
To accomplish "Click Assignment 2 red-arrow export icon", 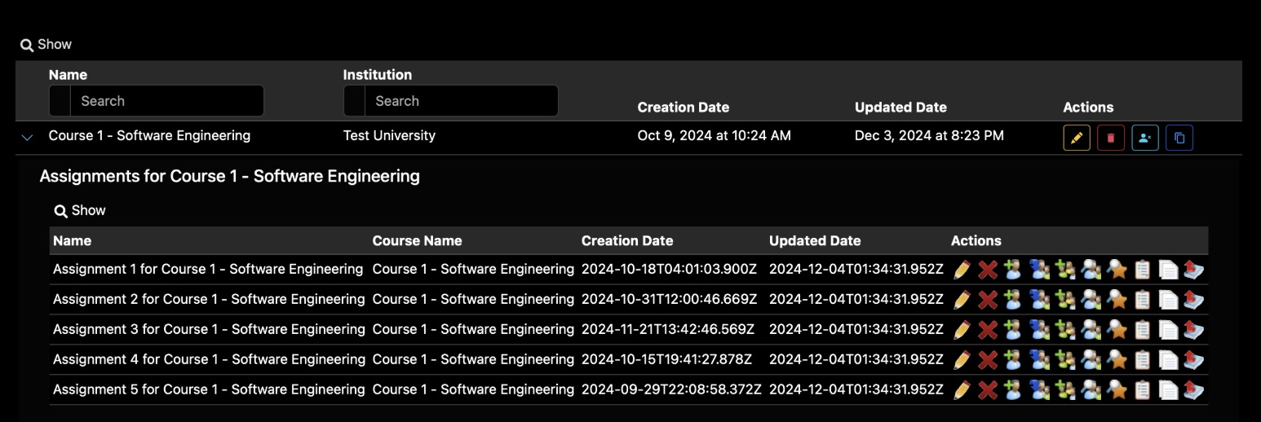I will pyautogui.click(x=1194, y=300).
